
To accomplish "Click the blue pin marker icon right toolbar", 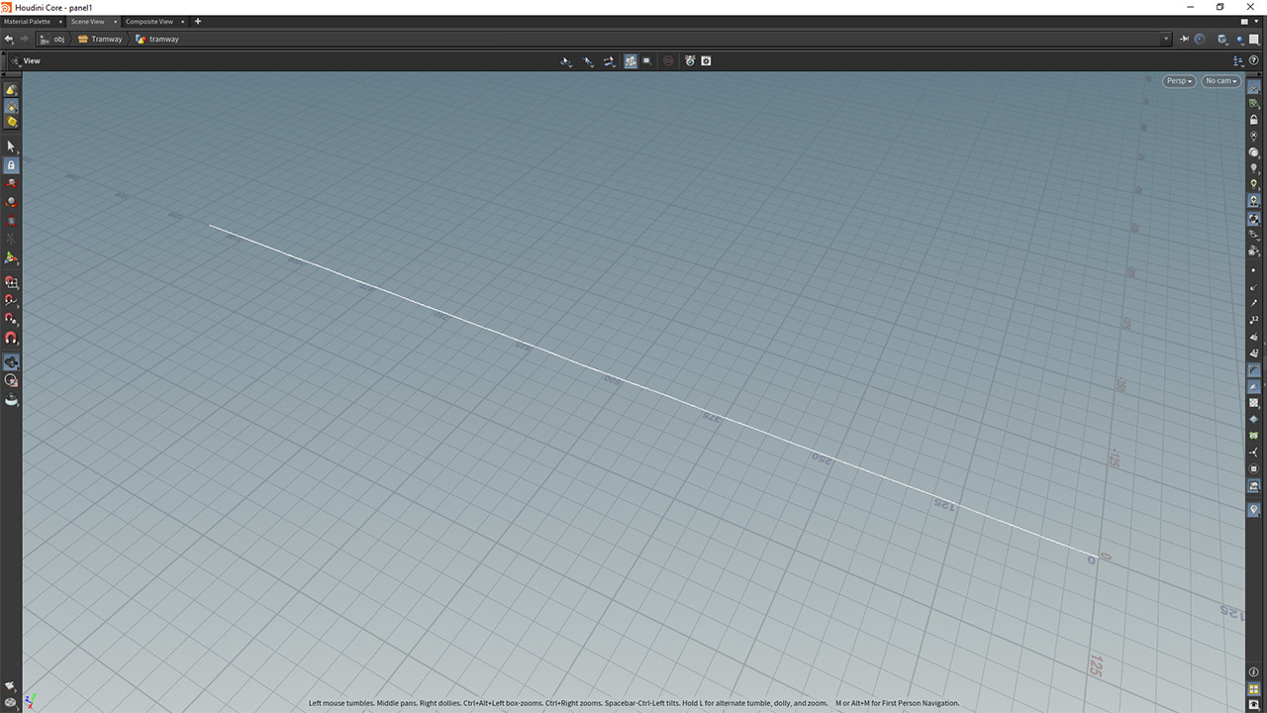I will coord(1254,510).
